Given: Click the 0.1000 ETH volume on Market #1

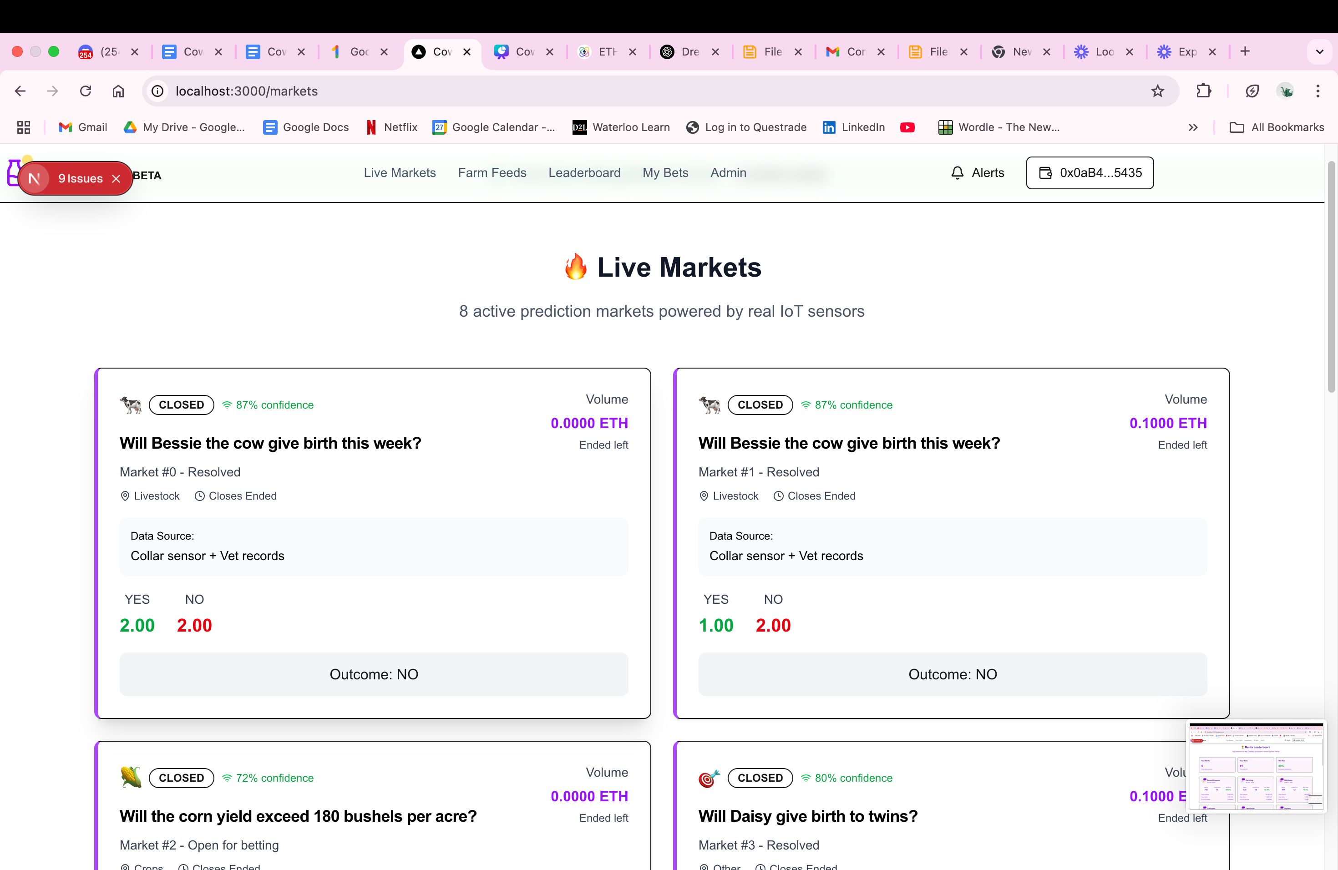Looking at the screenshot, I should tap(1168, 423).
